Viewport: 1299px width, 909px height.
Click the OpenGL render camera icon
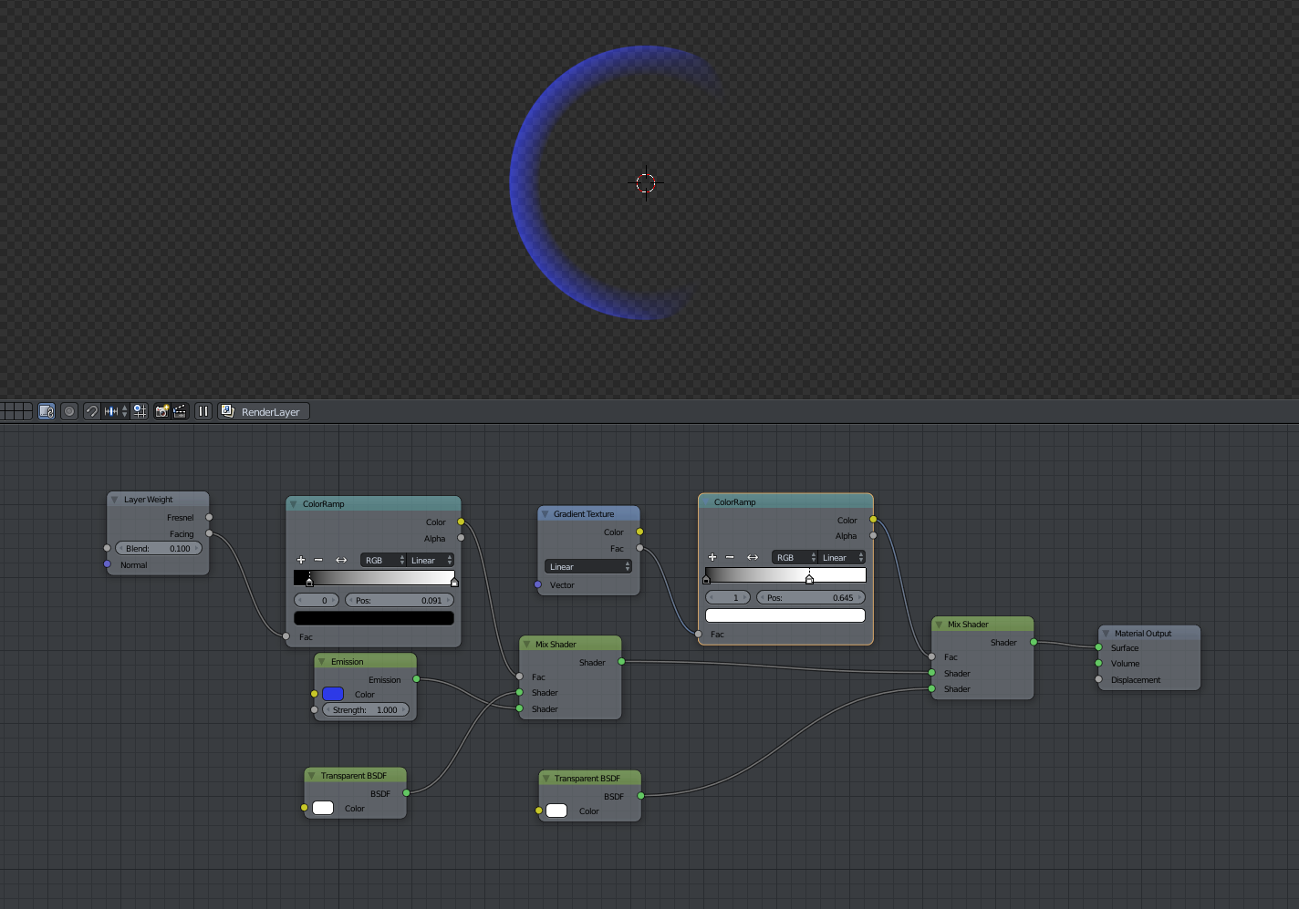tap(161, 411)
